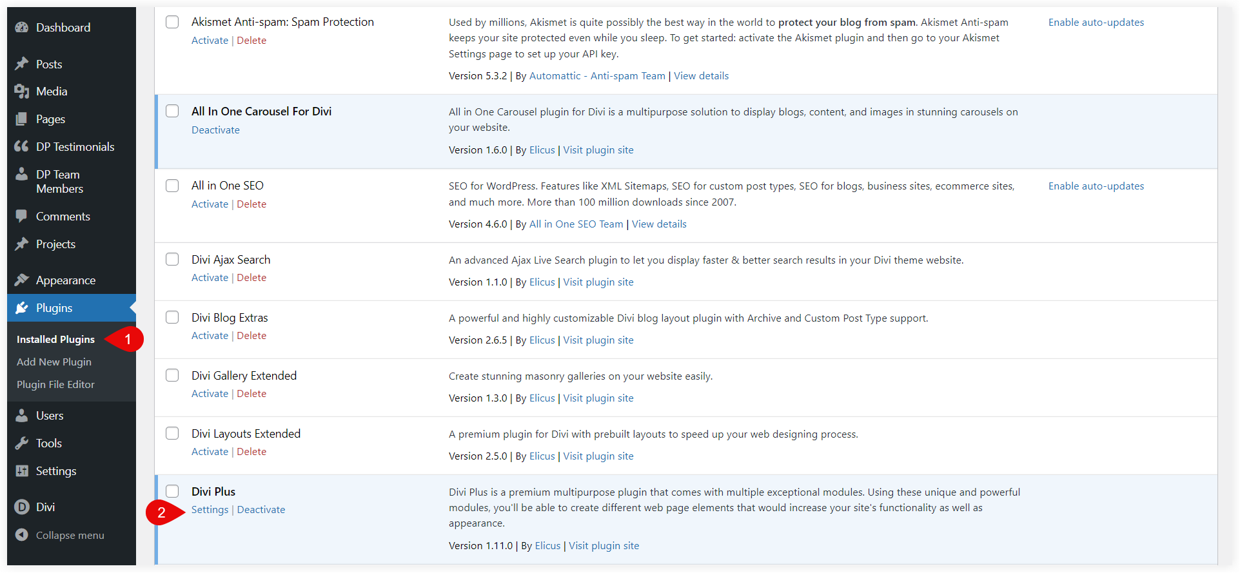Screen dimensions: 1240x573
Task: Click the Appearance paintbrush icon
Action: tap(22, 280)
